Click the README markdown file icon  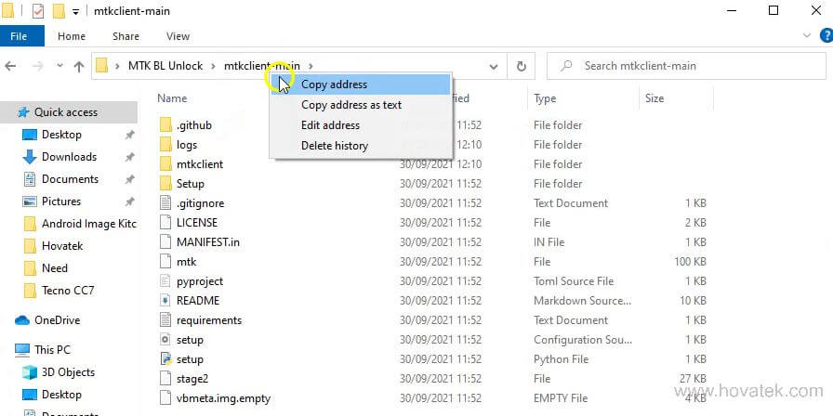pos(165,301)
